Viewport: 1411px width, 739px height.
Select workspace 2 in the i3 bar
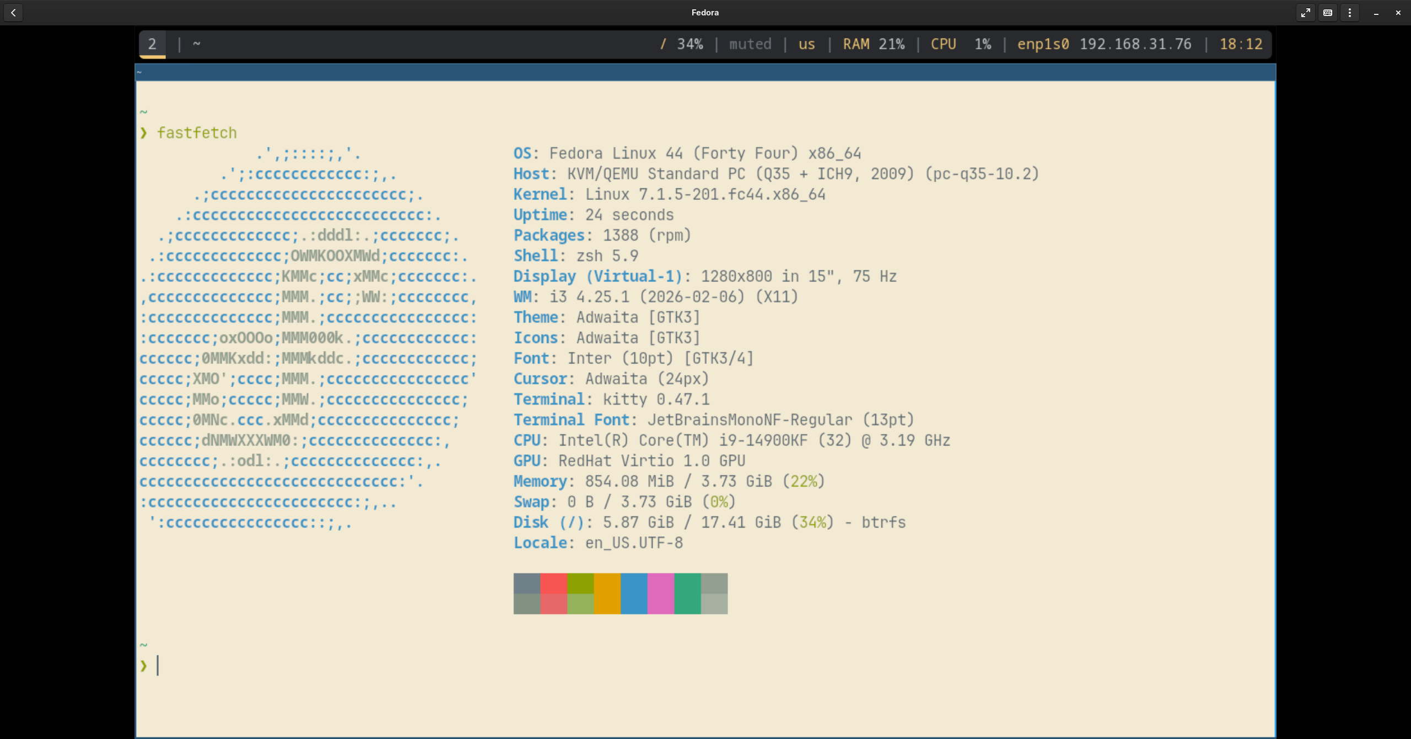point(152,44)
